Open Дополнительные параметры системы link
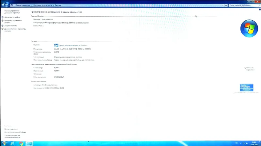The image size is (261, 146). pyautogui.click(x=15, y=30)
